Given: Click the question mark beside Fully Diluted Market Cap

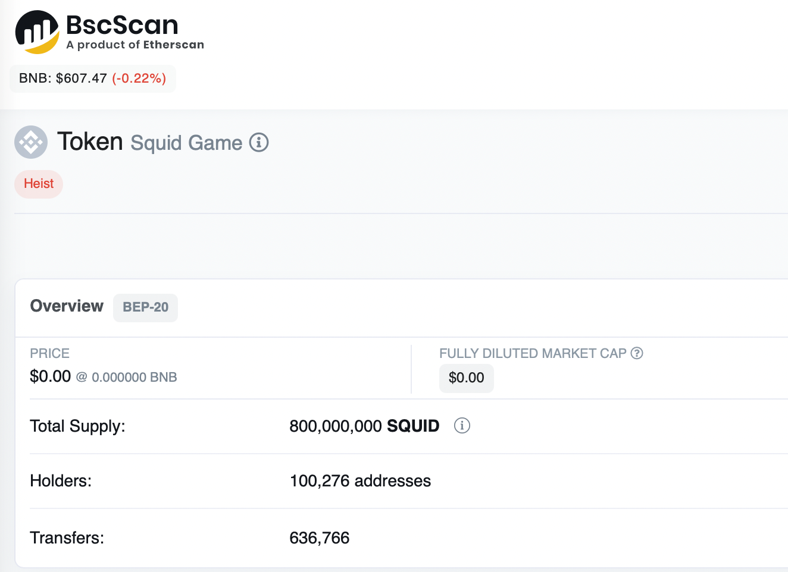Looking at the screenshot, I should (637, 353).
